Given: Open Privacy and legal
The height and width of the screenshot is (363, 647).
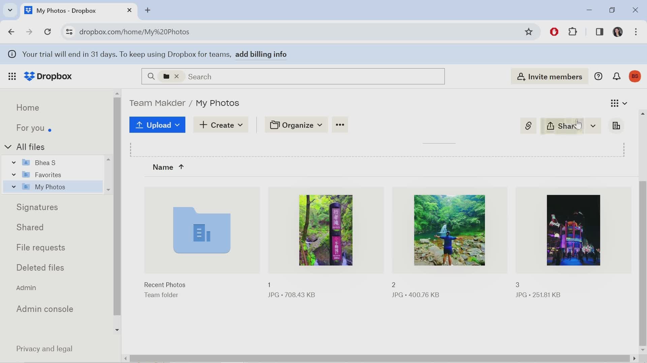Looking at the screenshot, I should pyautogui.click(x=44, y=349).
